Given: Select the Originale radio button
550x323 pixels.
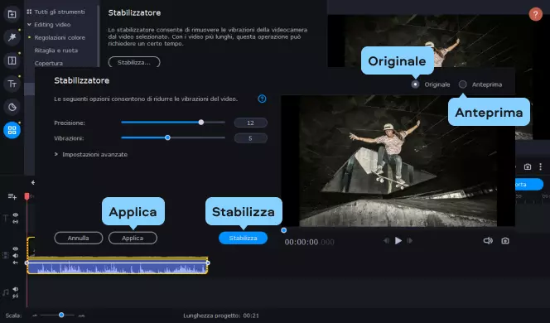Looking at the screenshot, I should click(415, 84).
